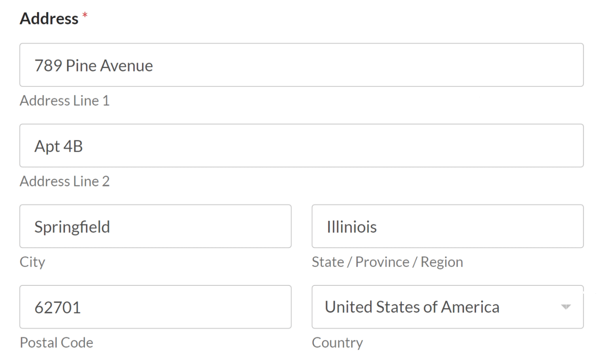Screen dimensions: 607x362
Task: Place cursor on the 'Apt 4B' text
Action: 58,146
